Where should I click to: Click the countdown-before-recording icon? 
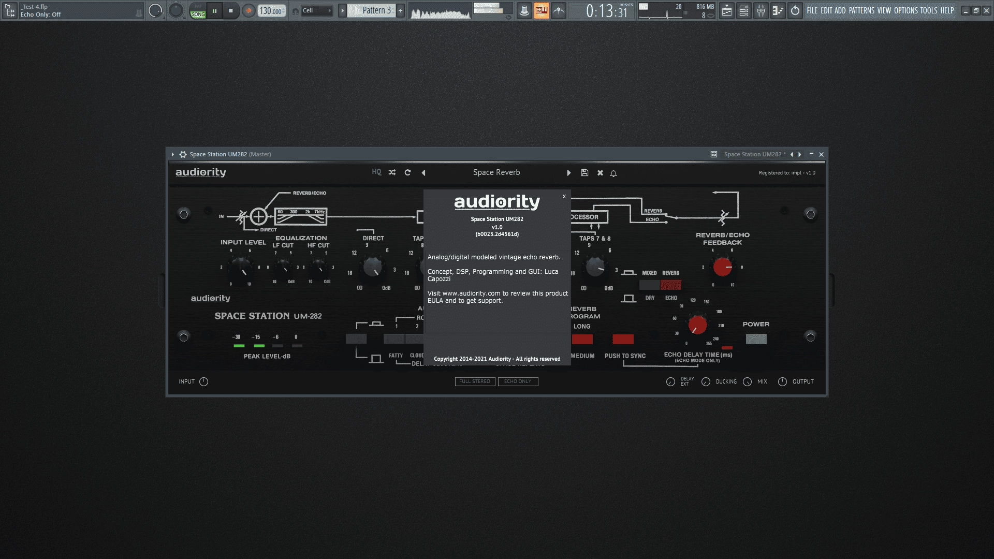(559, 10)
